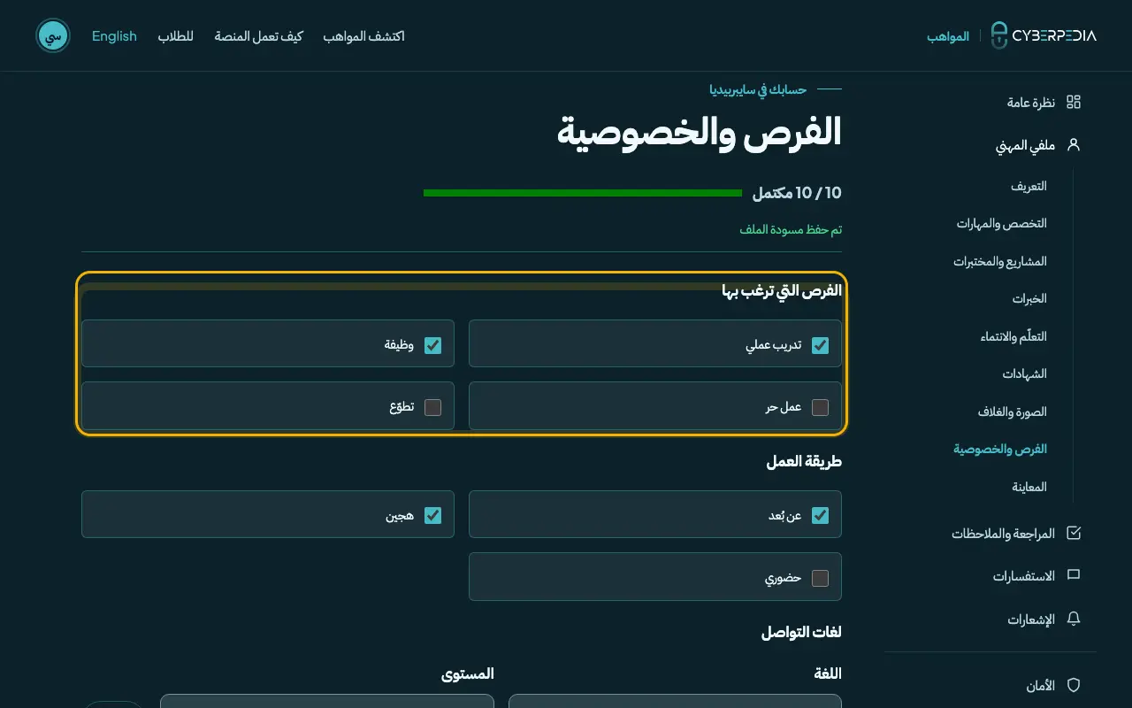Screen dimensions: 1132x708
Task: Go to التخصص والمهارات section
Action: tap(1001, 223)
